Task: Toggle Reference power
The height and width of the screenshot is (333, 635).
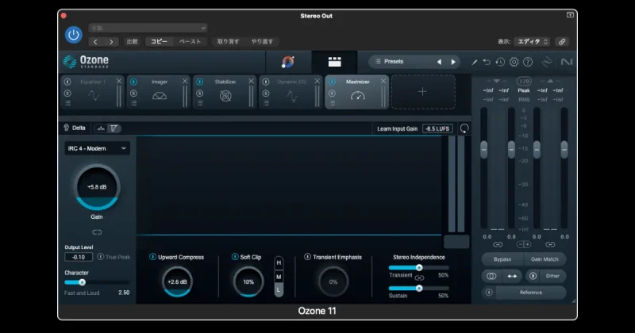Action: point(489,292)
